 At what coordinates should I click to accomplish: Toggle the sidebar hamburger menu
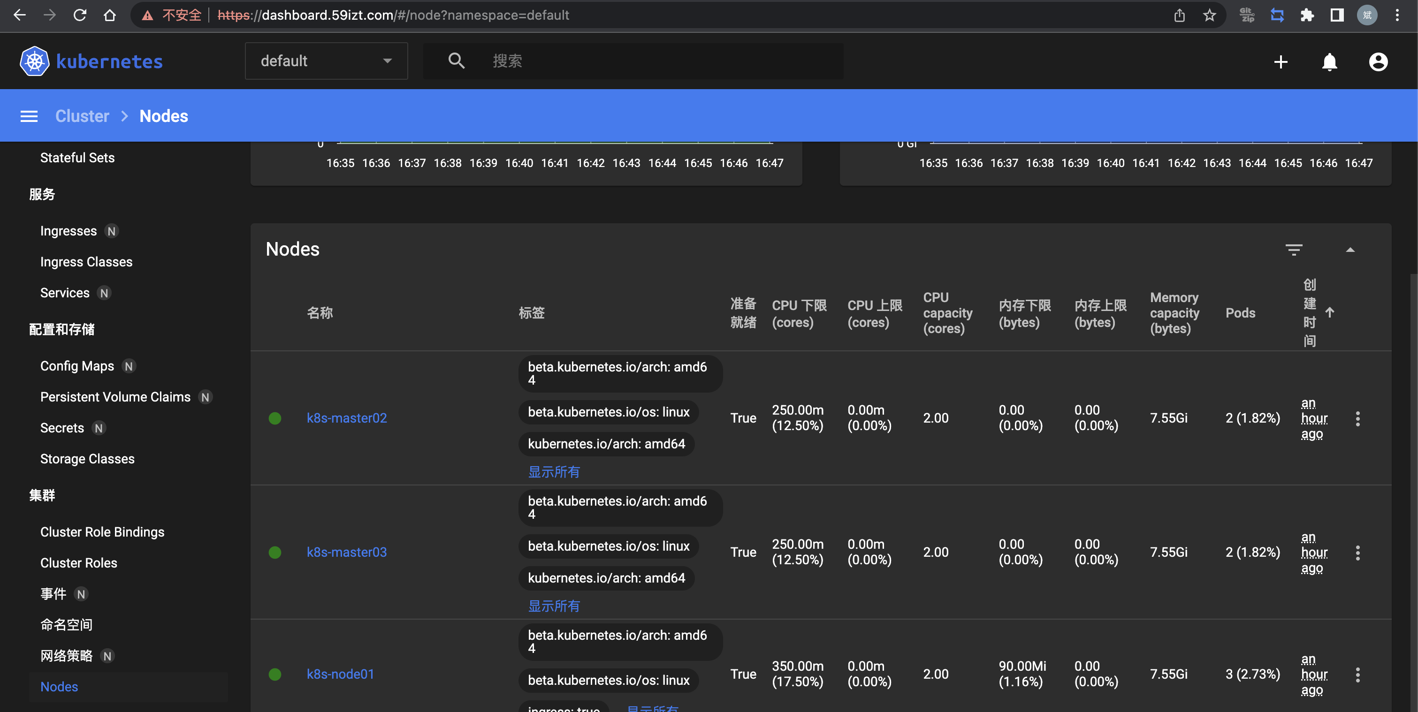click(29, 116)
